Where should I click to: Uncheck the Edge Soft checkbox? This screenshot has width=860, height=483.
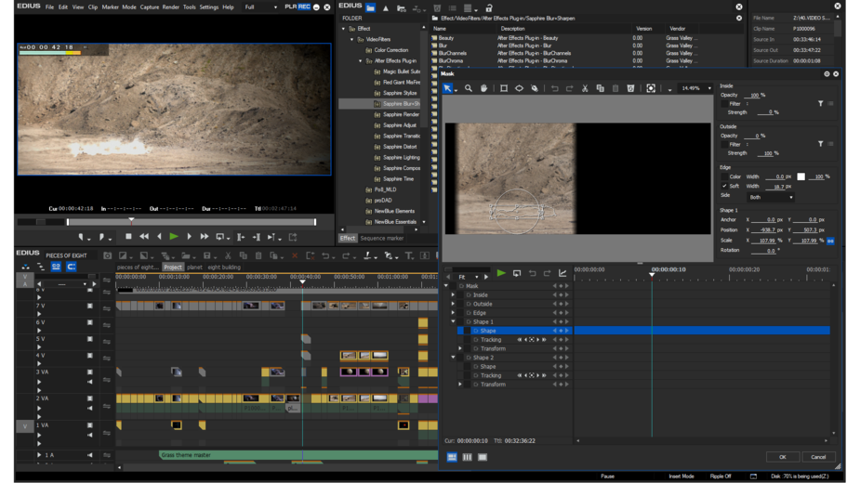pos(724,187)
